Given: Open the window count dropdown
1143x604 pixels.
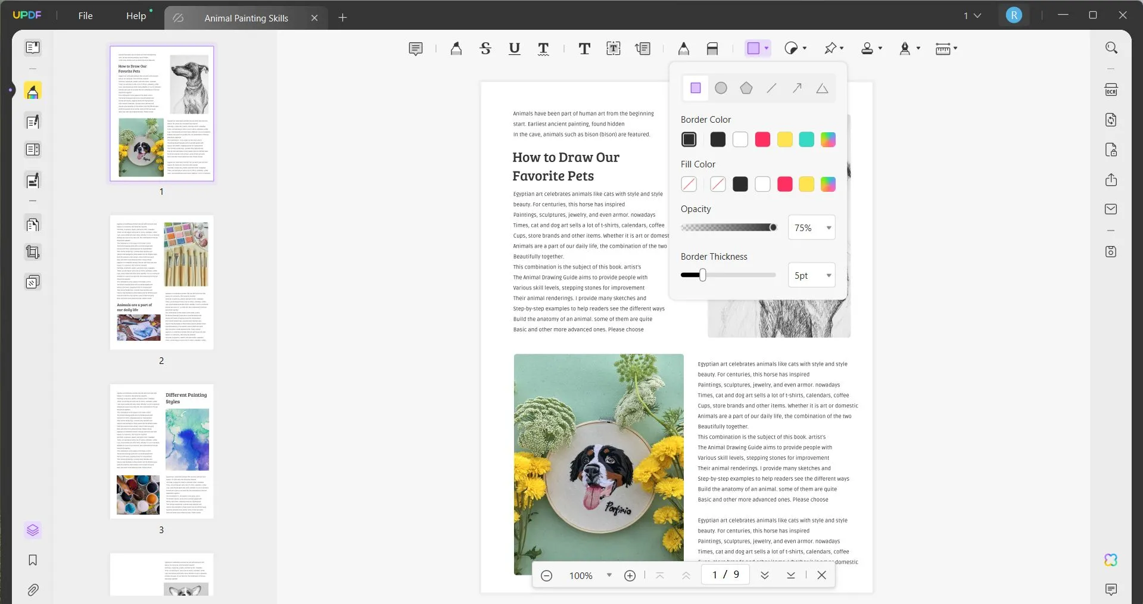Looking at the screenshot, I should click(x=972, y=15).
